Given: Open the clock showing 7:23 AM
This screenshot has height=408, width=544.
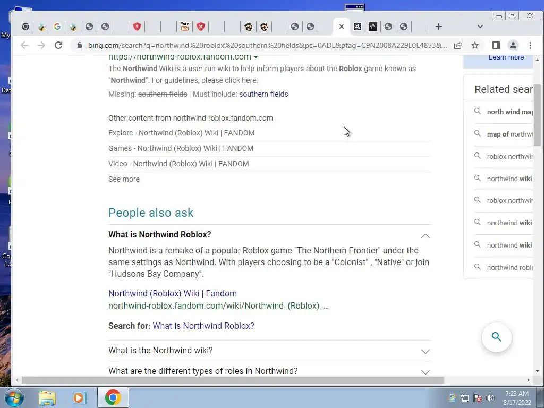Looking at the screenshot, I should pos(517,398).
